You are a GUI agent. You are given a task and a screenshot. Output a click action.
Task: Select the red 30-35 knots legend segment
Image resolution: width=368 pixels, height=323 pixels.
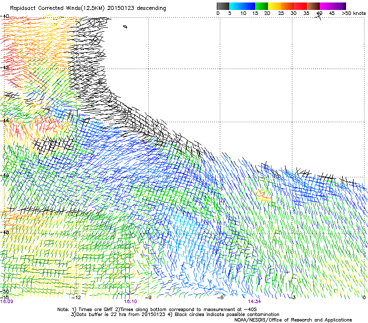pyautogui.click(x=300, y=6)
